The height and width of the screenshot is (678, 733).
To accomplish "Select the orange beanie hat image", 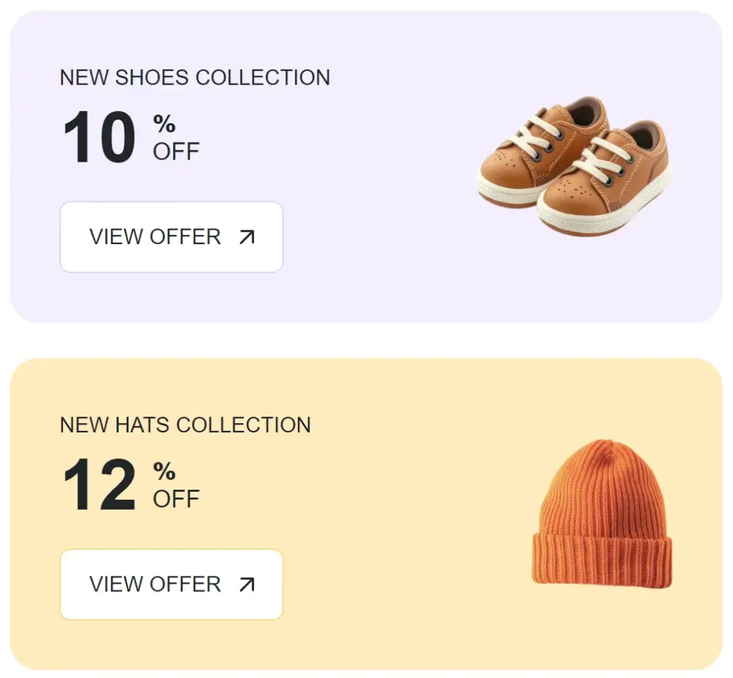I will (x=602, y=513).
